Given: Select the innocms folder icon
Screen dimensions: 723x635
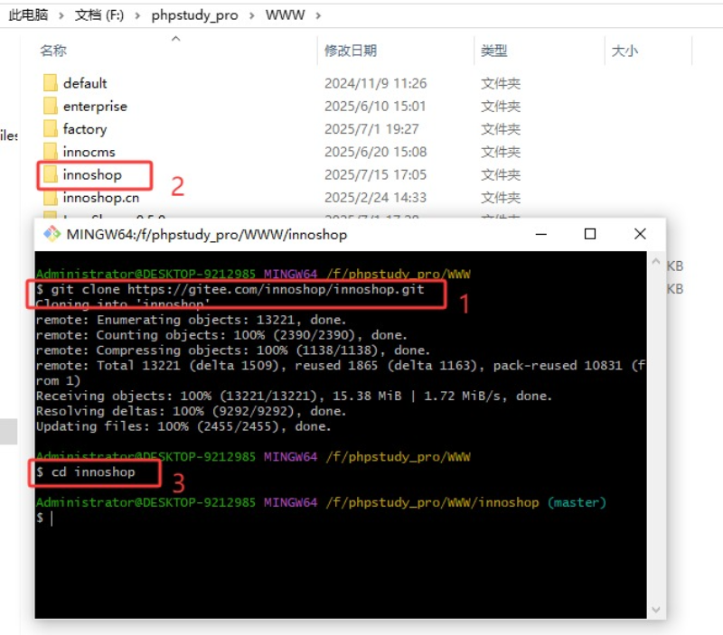Looking at the screenshot, I should [51, 152].
